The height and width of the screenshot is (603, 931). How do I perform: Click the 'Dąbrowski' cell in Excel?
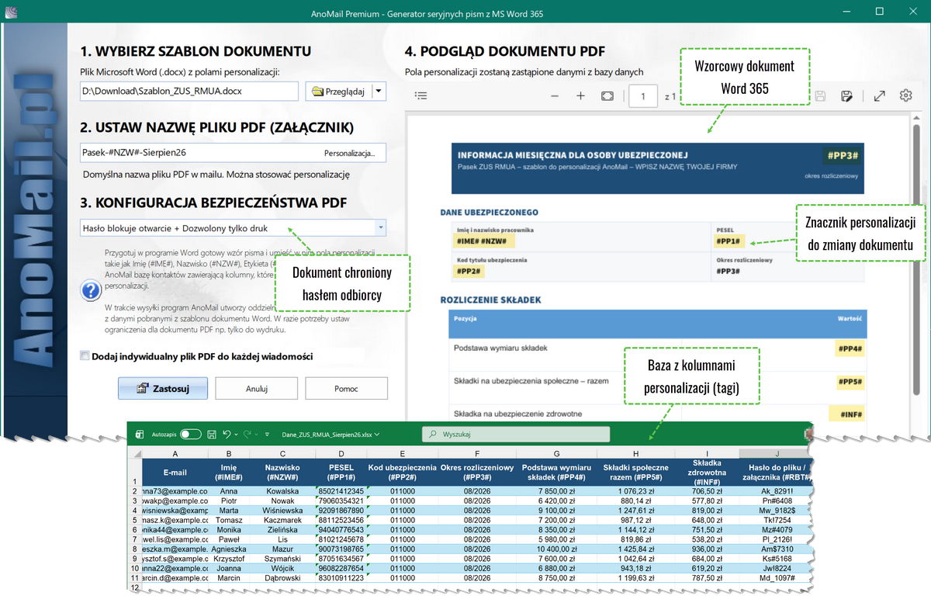pyautogui.click(x=283, y=577)
